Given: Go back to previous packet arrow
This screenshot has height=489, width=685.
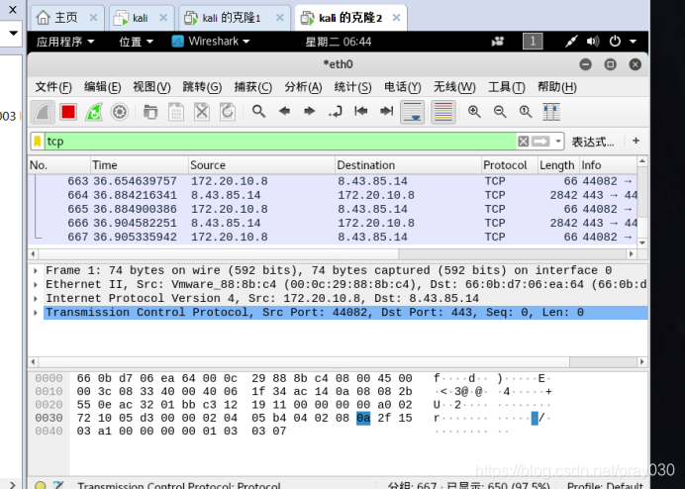Looking at the screenshot, I should (x=284, y=112).
